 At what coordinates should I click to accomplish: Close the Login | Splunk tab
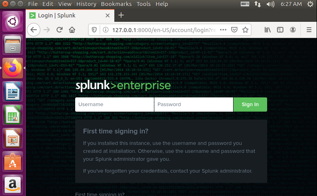108,15
